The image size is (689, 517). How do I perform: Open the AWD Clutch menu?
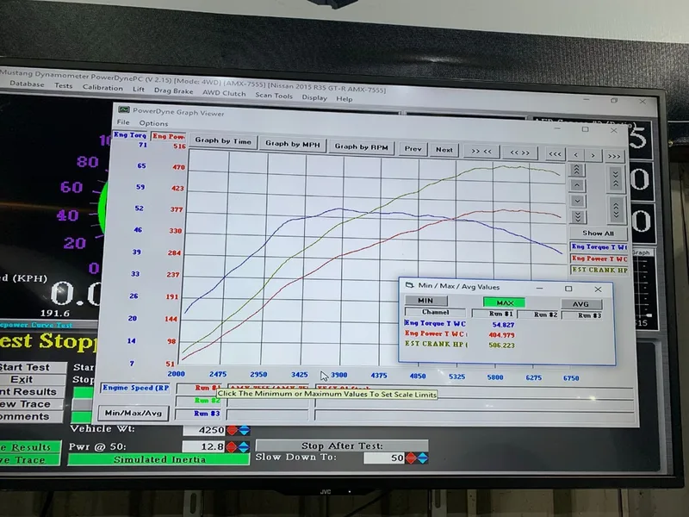pyautogui.click(x=224, y=93)
